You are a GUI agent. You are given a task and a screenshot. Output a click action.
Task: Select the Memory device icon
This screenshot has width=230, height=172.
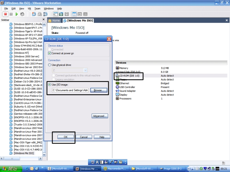pos(117,68)
